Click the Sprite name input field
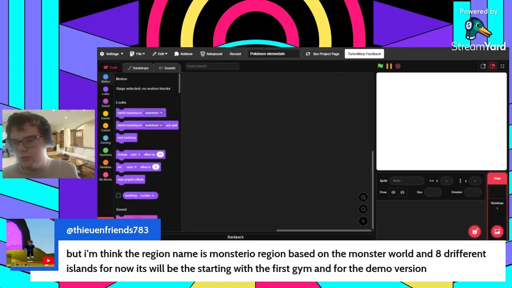The width and height of the screenshot is (512, 288). click(406, 181)
